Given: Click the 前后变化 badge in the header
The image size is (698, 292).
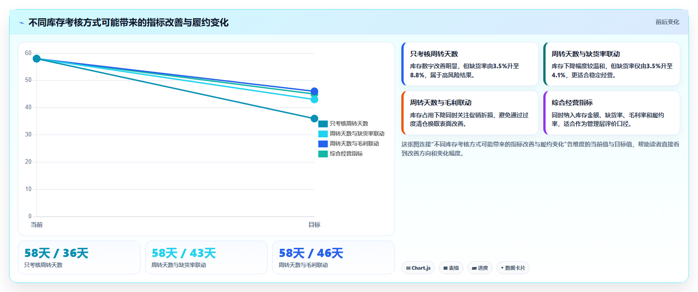Looking at the screenshot, I should pyautogui.click(x=667, y=22).
